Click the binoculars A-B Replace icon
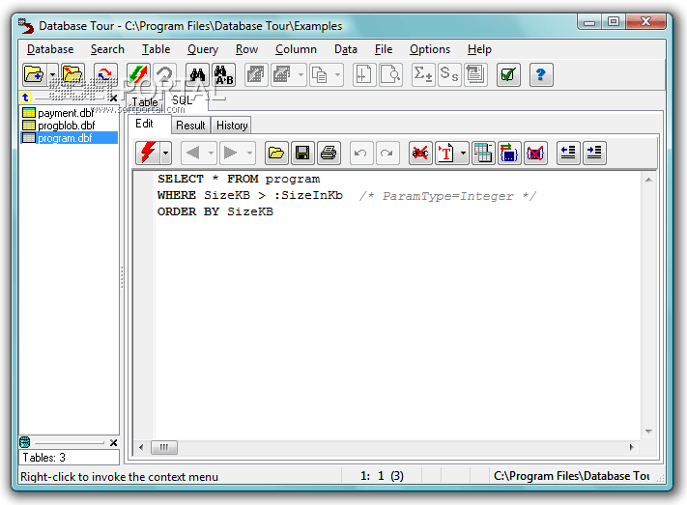This screenshot has height=505, width=687. (224, 75)
